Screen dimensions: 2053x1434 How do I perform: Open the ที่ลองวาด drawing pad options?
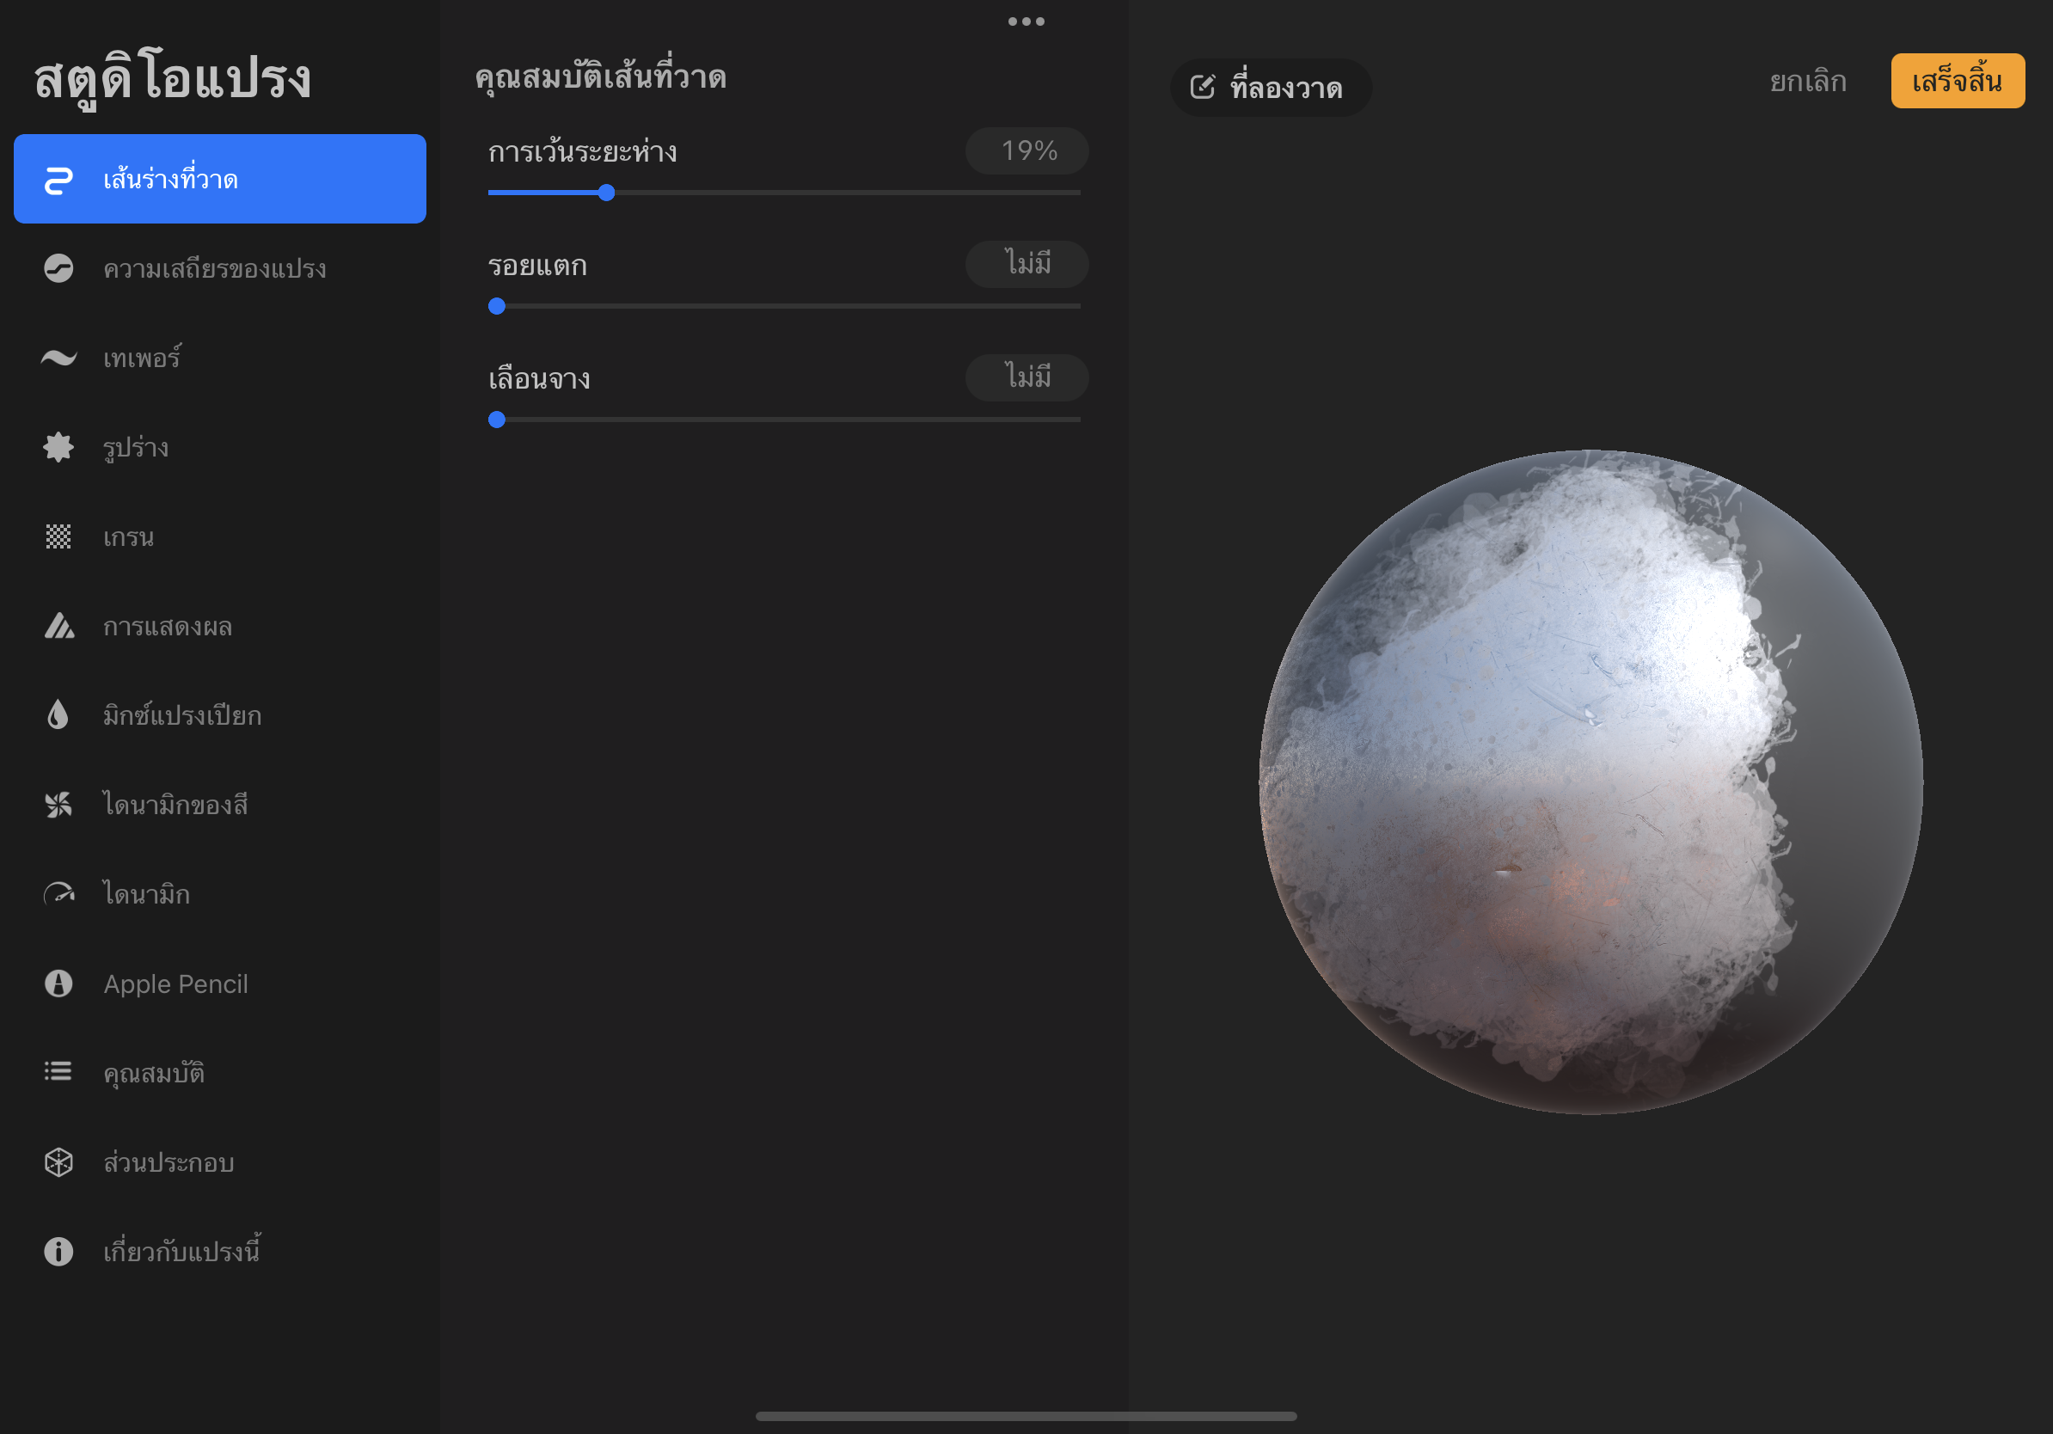point(1270,88)
